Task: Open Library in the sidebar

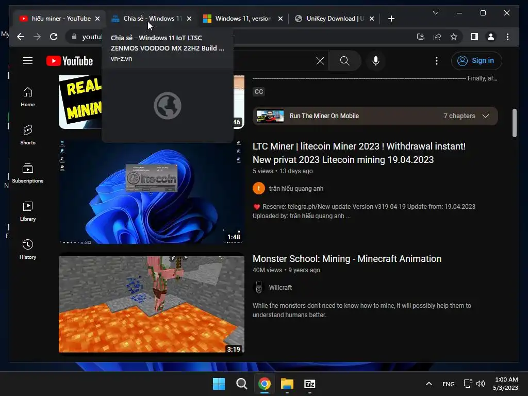Action: coord(28,211)
